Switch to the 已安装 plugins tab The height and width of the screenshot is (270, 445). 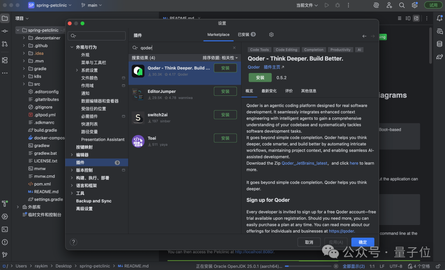pyautogui.click(x=246, y=35)
